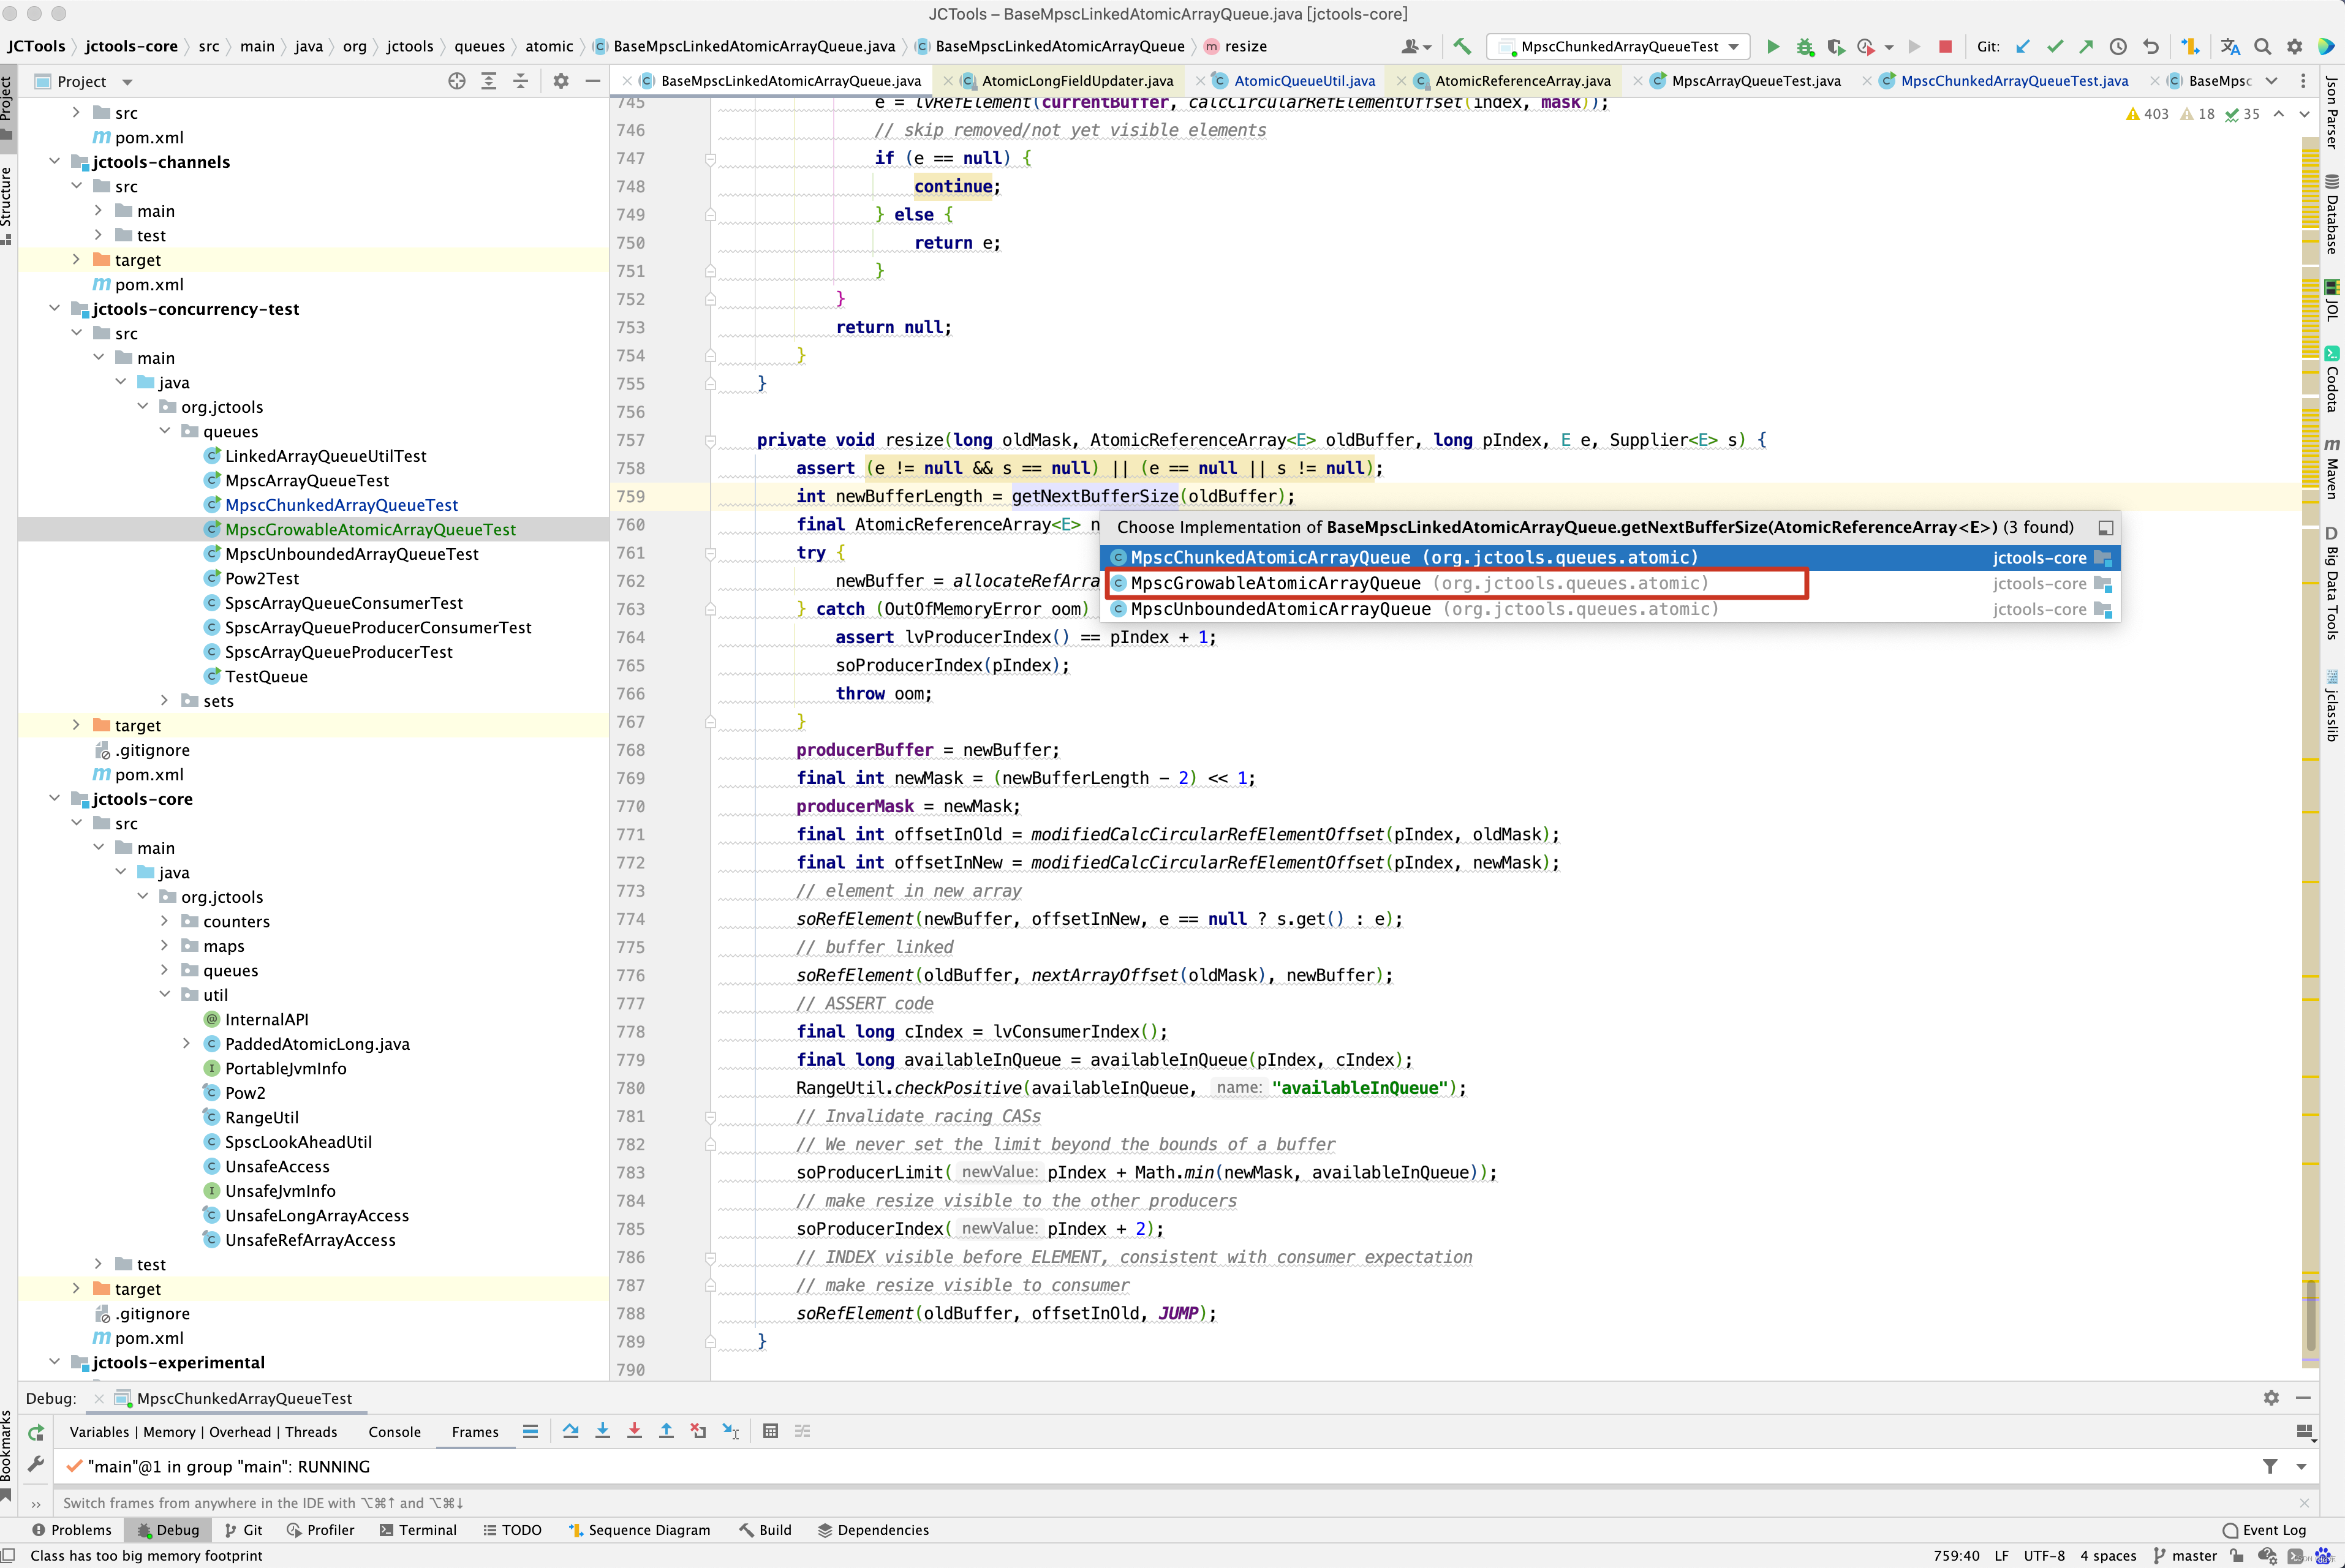Open Sequence Diagram tool window

coord(639,1529)
